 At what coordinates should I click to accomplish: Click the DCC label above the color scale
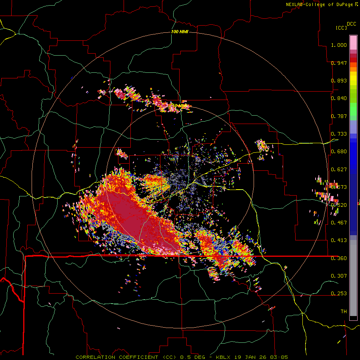click(x=351, y=24)
